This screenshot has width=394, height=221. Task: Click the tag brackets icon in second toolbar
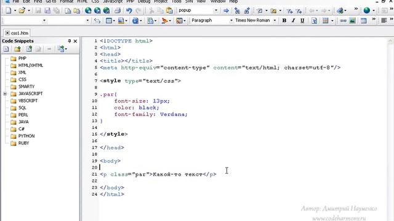tap(97, 20)
